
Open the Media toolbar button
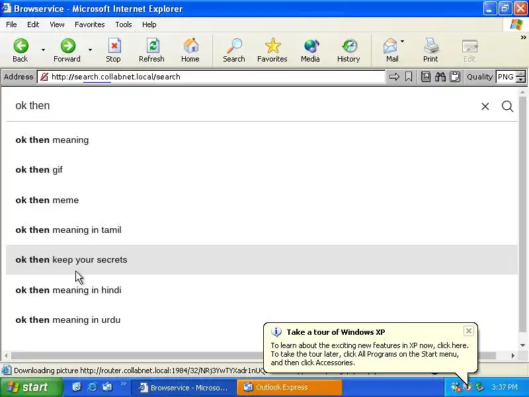[x=310, y=50]
